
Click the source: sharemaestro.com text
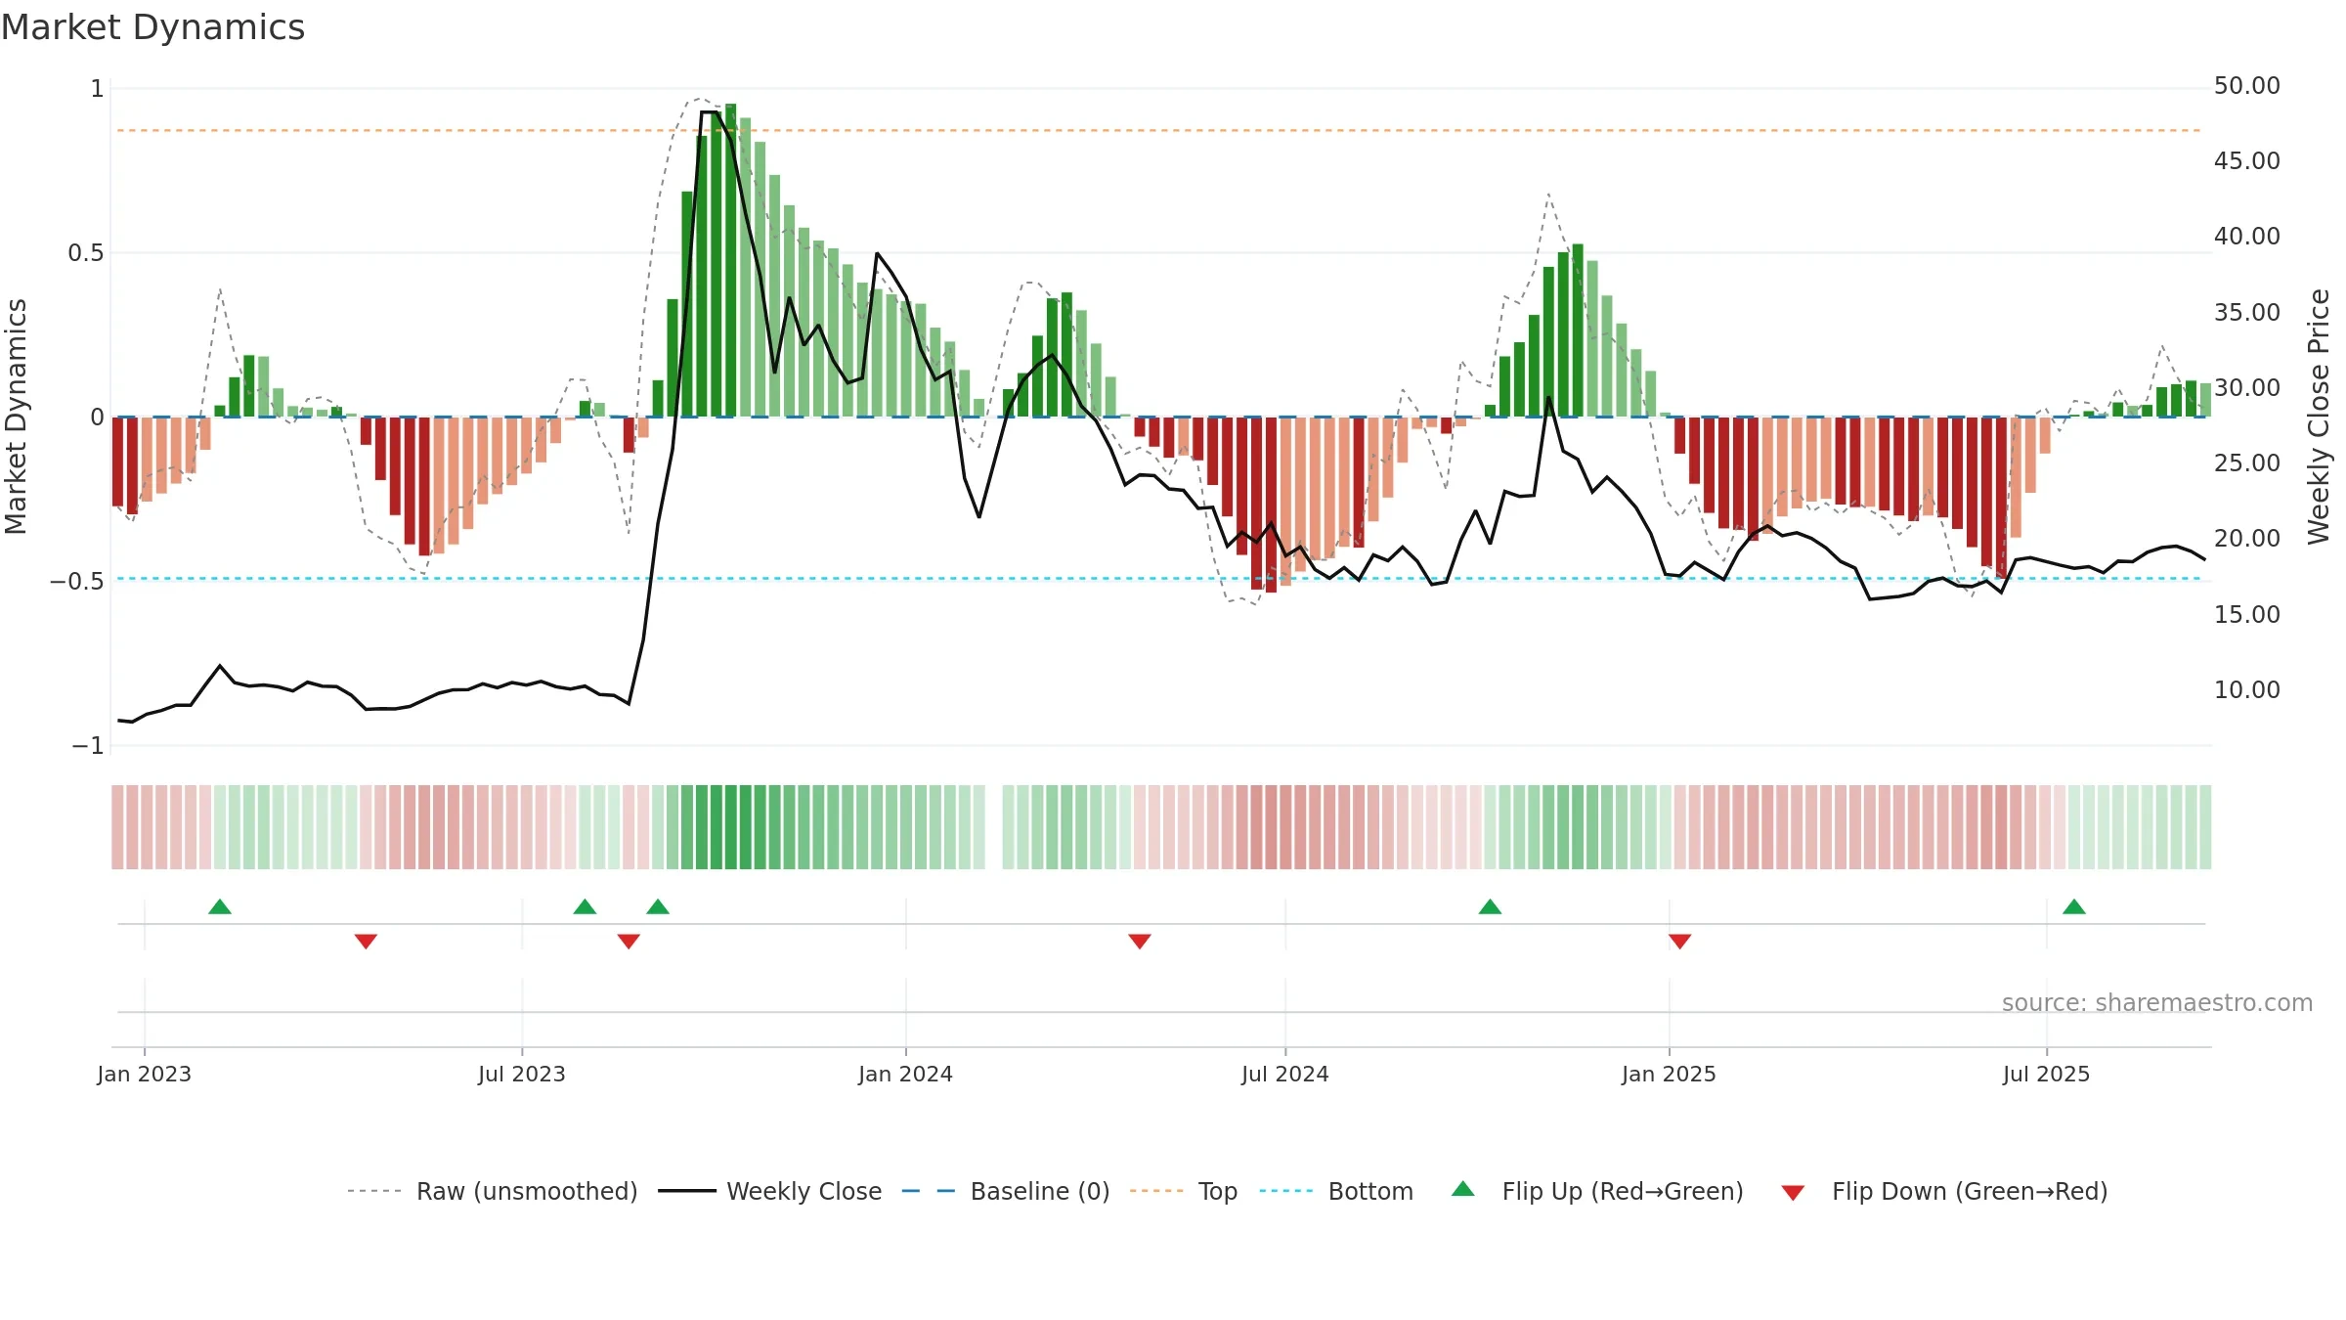pyautogui.click(x=2157, y=1003)
